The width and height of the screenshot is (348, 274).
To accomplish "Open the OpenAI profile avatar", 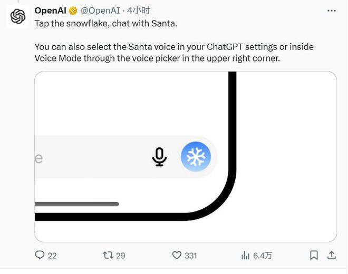I will tap(18, 16).
